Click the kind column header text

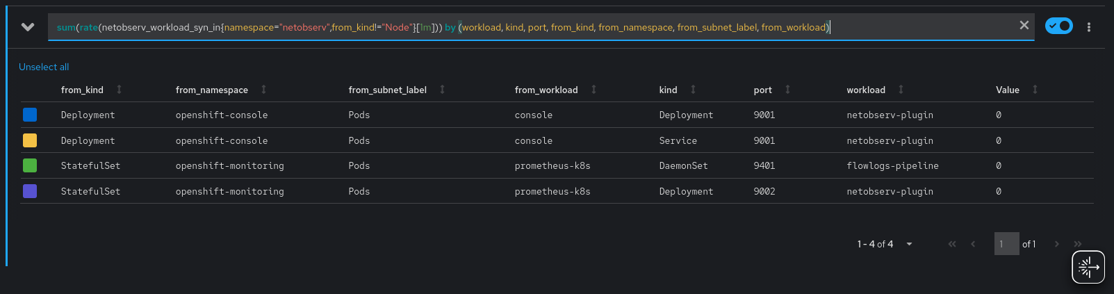coord(669,90)
